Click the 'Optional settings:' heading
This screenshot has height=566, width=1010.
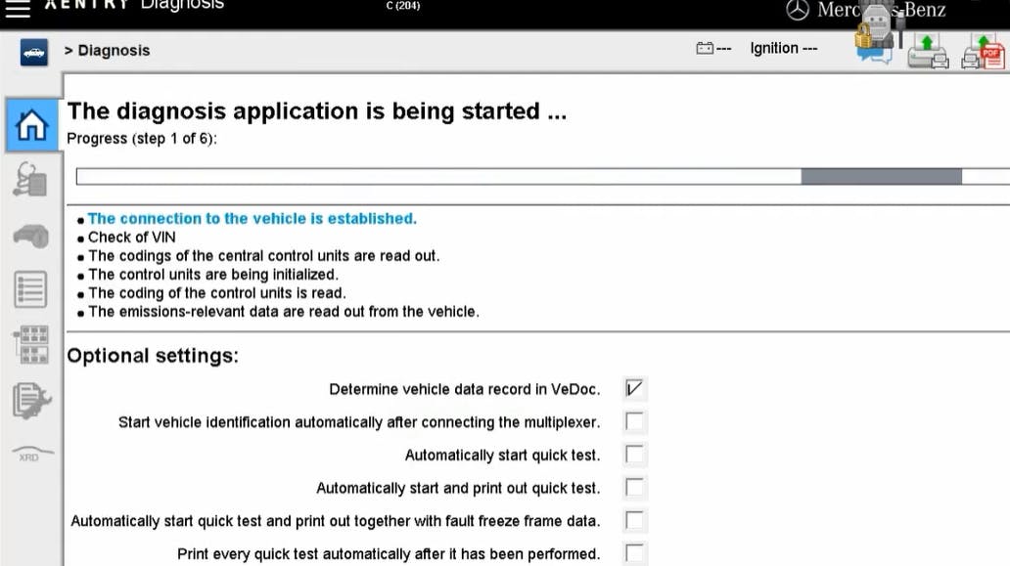(x=153, y=356)
